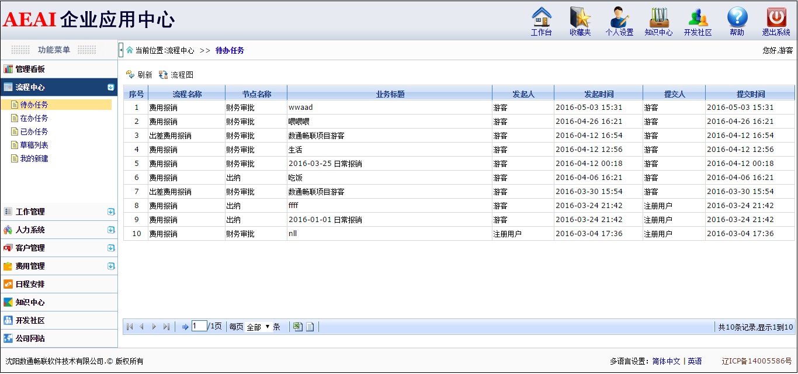Open 草稿列表 in the sidebar
798x374 pixels.
34,145
